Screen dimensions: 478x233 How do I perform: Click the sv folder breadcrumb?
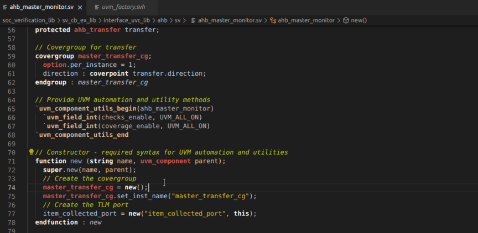(178, 20)
